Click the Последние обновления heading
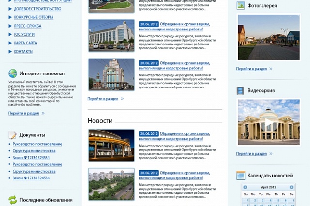310x206 pixels. click(46, 200)
